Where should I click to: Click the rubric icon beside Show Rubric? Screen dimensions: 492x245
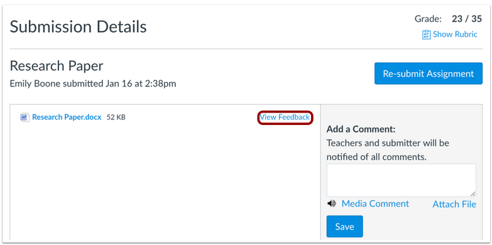426,35
